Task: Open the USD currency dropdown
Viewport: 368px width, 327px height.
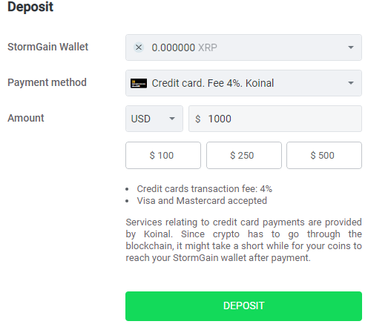Action: click(154, 119)
